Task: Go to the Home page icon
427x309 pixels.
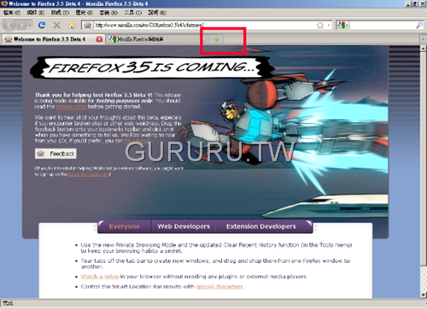Action: pyautogui.click(x=72, y=26)
